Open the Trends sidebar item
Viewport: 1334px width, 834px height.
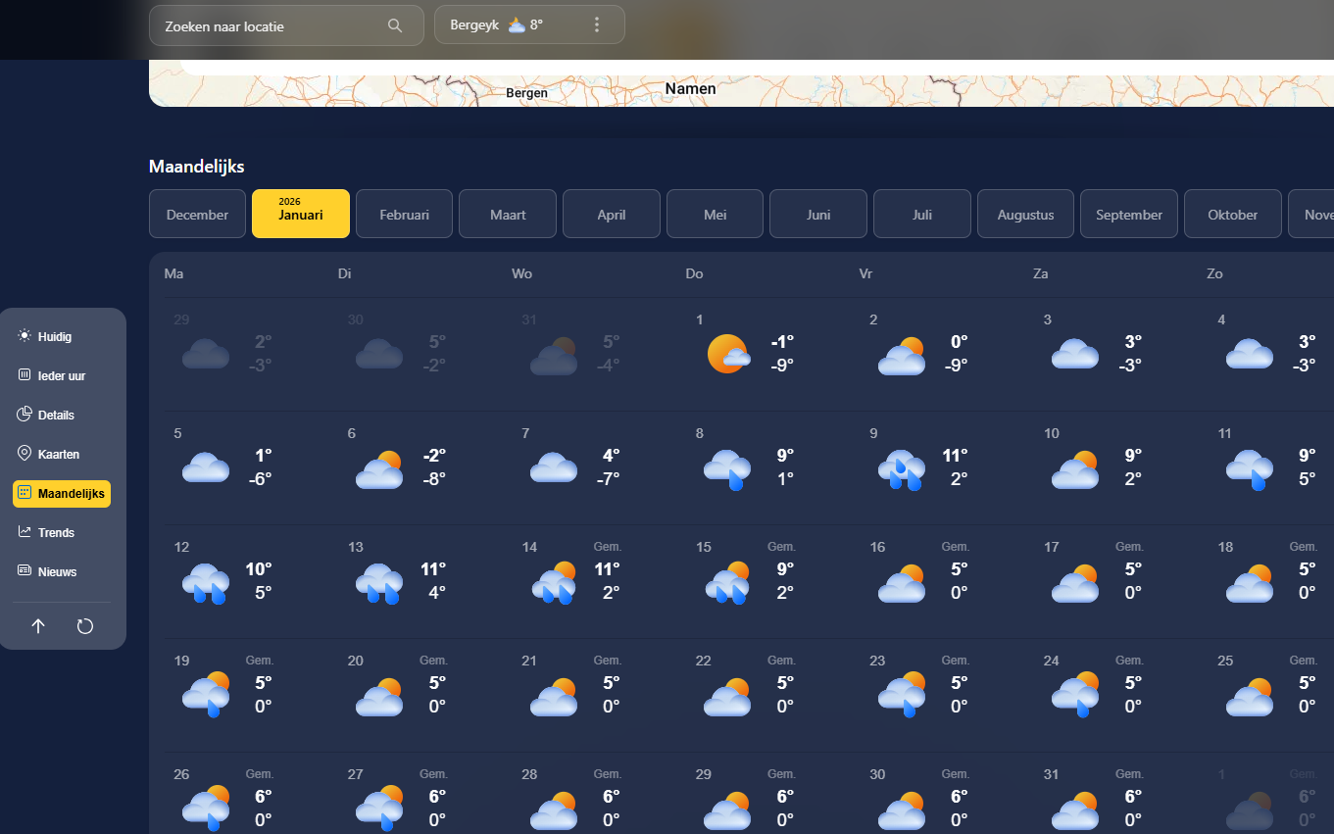tap(62, 532)
